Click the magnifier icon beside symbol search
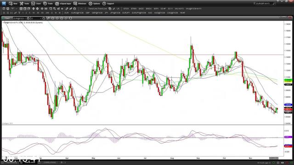The width and height of the screenshot is (294, 165). [274, 3]
